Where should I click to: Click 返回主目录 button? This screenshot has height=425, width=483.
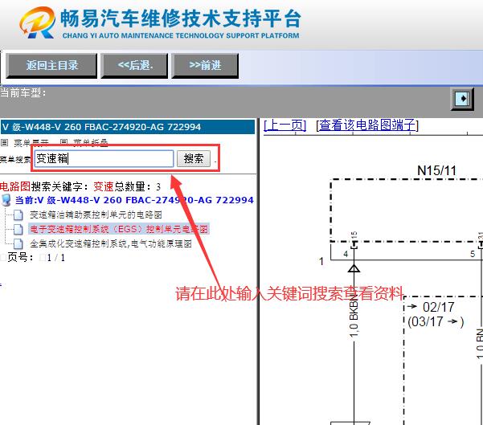pos(51,66)
